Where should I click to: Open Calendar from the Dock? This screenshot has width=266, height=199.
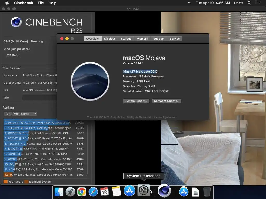click(x=104, y=191)
